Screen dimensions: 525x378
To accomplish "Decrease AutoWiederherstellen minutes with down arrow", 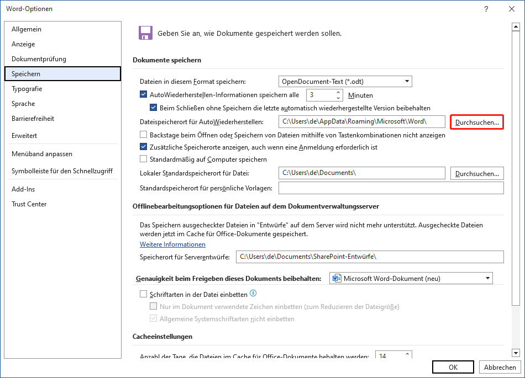I will [338, 98].
